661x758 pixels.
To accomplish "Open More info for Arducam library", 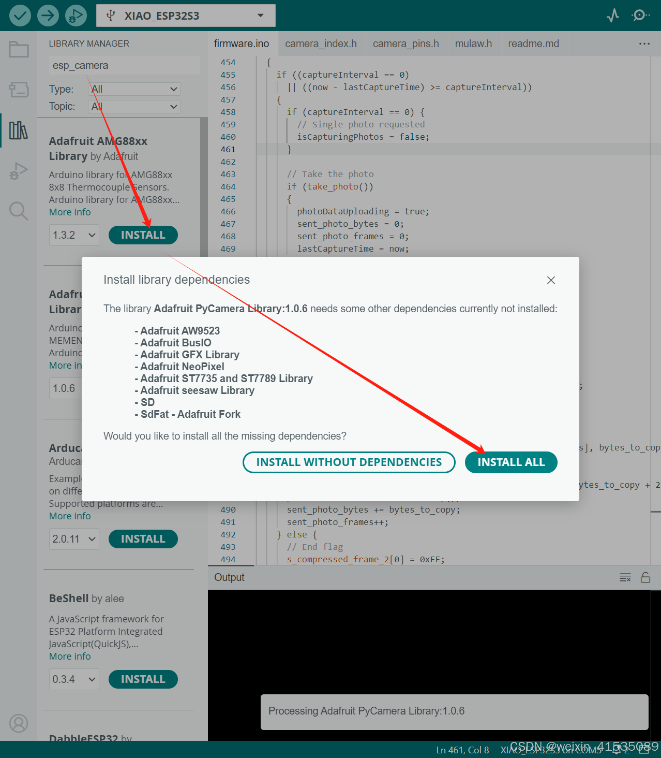I will click(70, 516).
